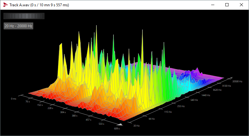Click the 20500 Hz frequency axis label

click(237, 81)
